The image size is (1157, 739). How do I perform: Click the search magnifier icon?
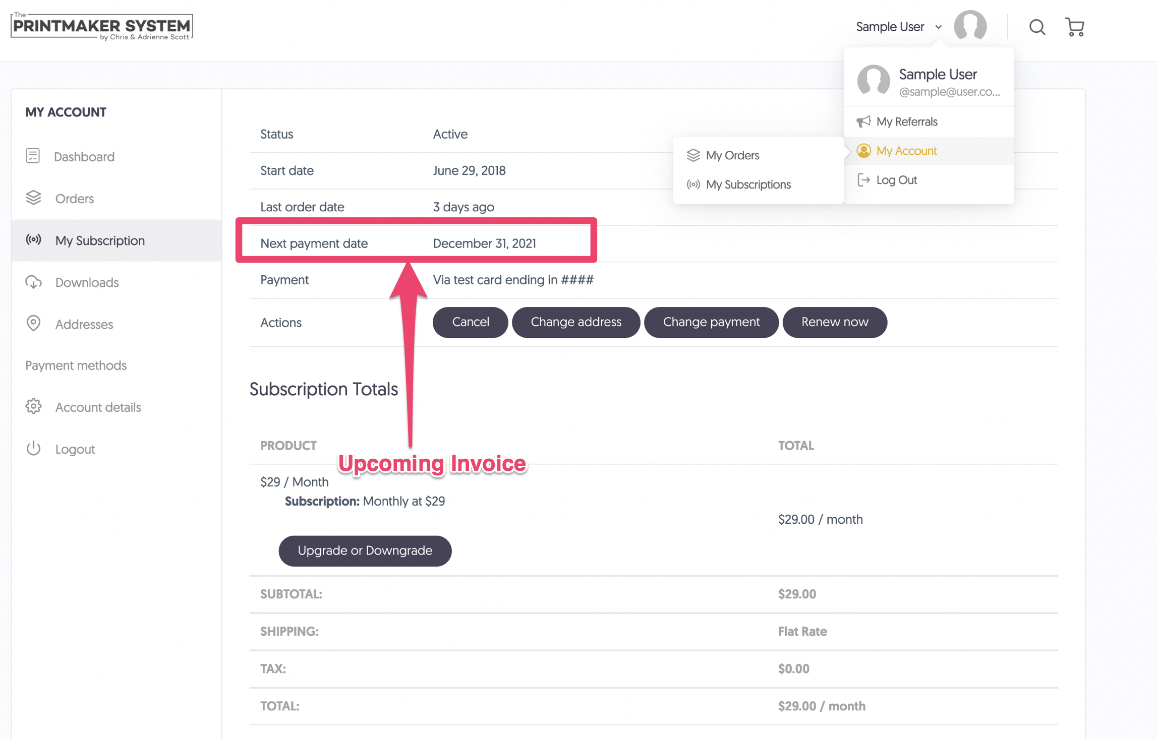(1036, 27)
